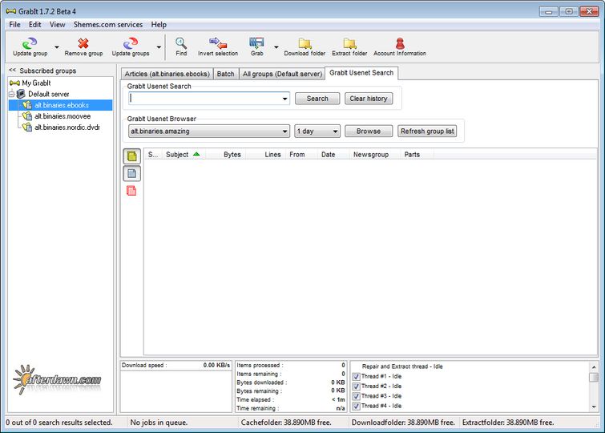Click the GrabIt title bar app icon
Image resolution: width=605 pixels, height=433 pixels.
tap(10, 11)
